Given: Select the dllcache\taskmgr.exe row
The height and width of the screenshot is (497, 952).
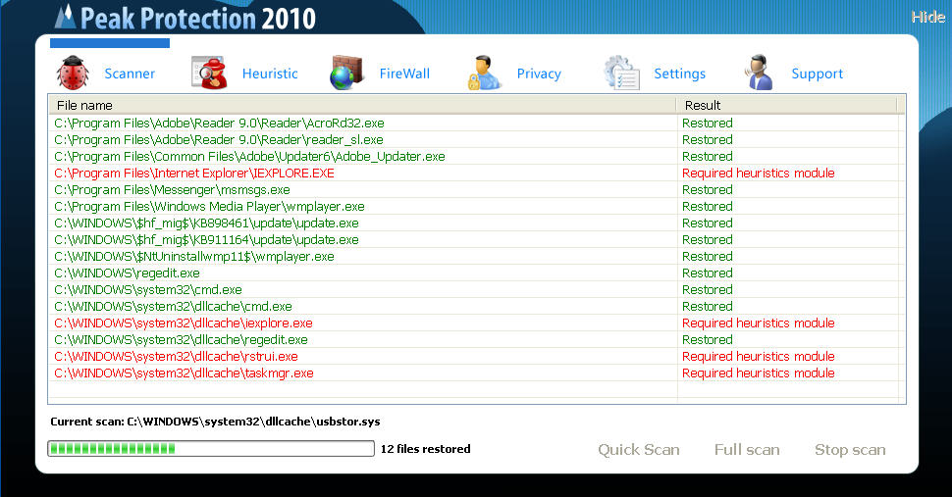Looking at the screenshot, I should pyautogui.click(x=477, y=373).
